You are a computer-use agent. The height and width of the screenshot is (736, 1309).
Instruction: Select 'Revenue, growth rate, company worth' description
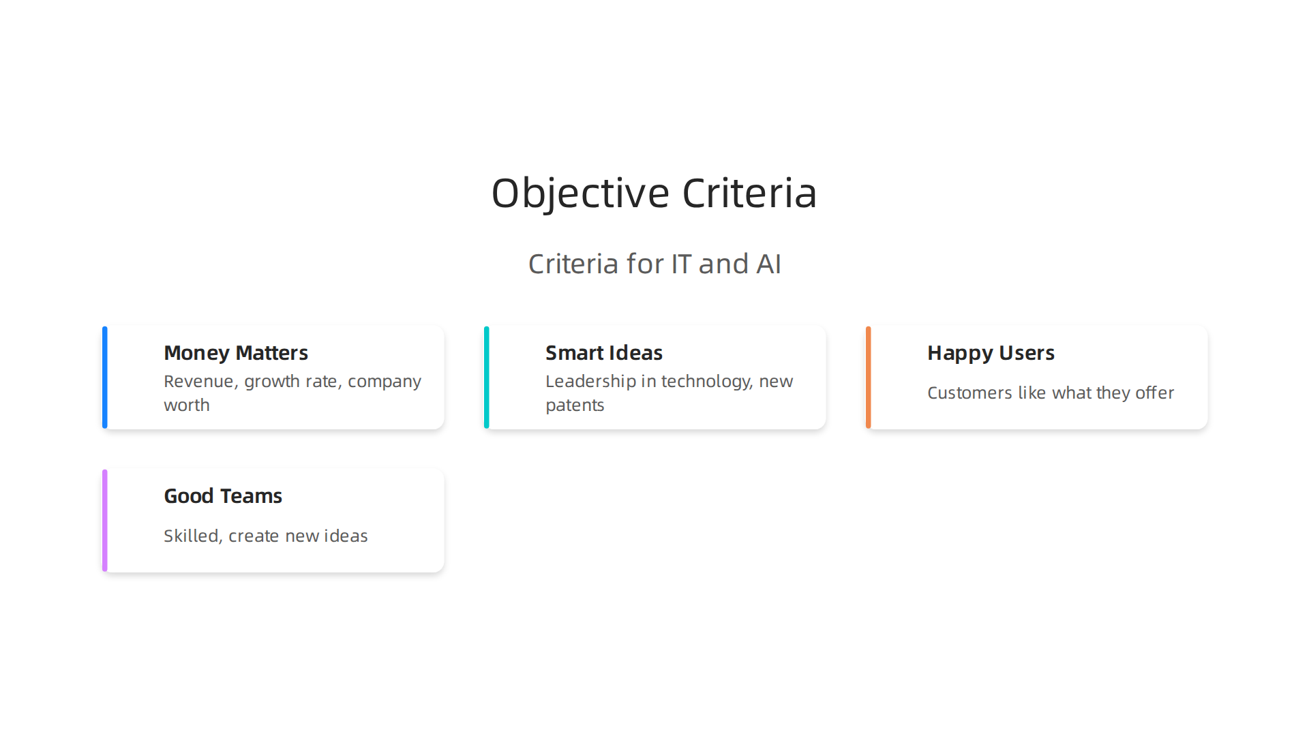292,393
